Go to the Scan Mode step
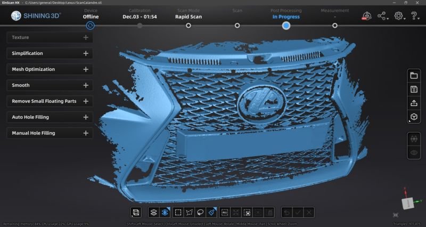This screenshot has height=227, width=426. point(189,25)
